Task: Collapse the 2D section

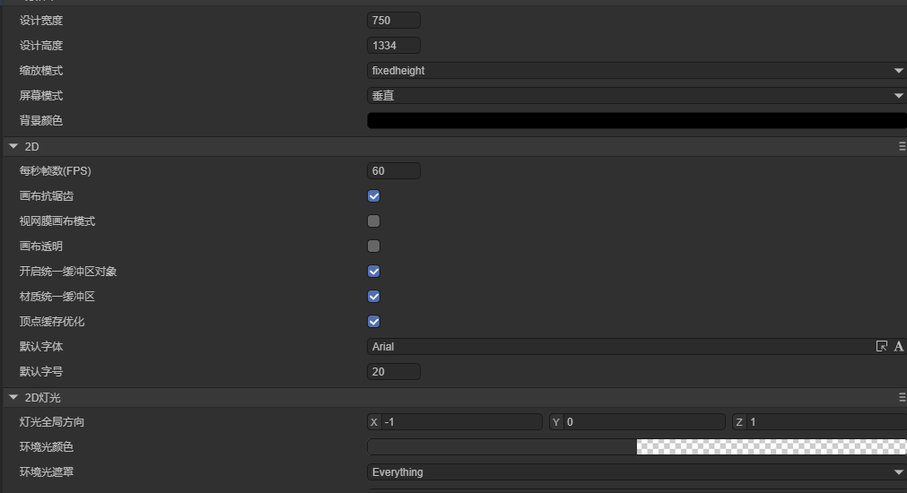Action: (x=13, y=146)
